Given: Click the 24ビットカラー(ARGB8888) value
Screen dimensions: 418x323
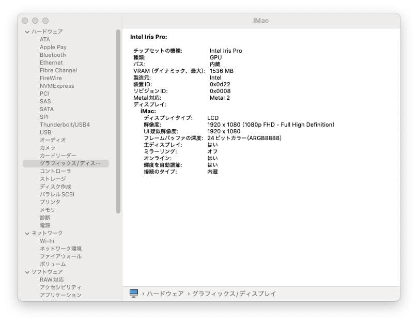Looking at the screenshot, I should tap(244, 138).
